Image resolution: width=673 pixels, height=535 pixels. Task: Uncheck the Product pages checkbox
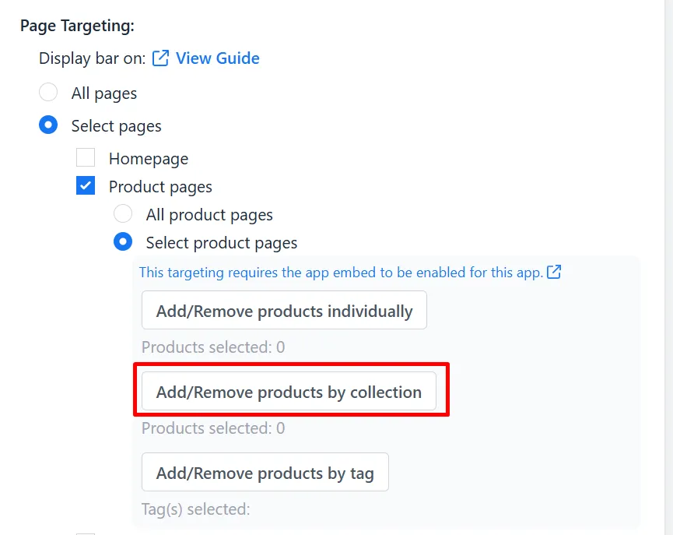coord(86,185)
